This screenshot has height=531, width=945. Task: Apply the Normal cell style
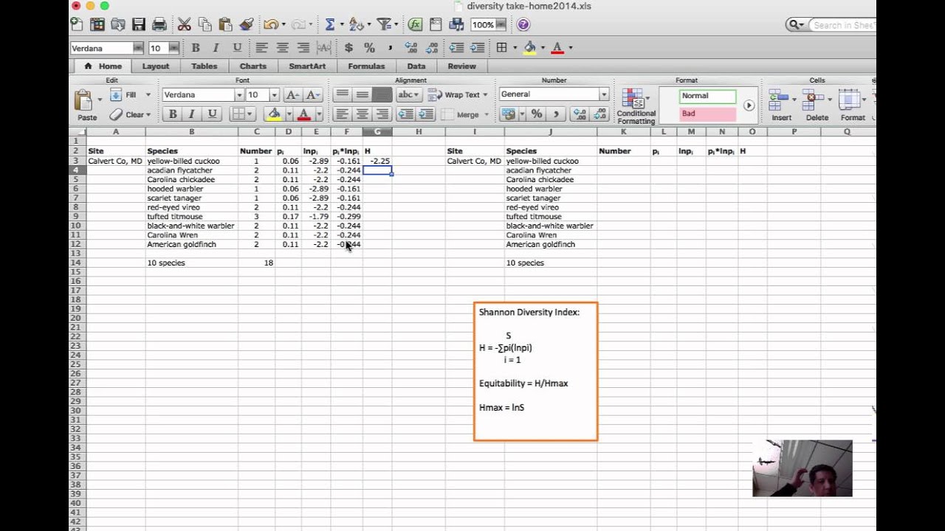pyautogui.click(x=707, y=96)
